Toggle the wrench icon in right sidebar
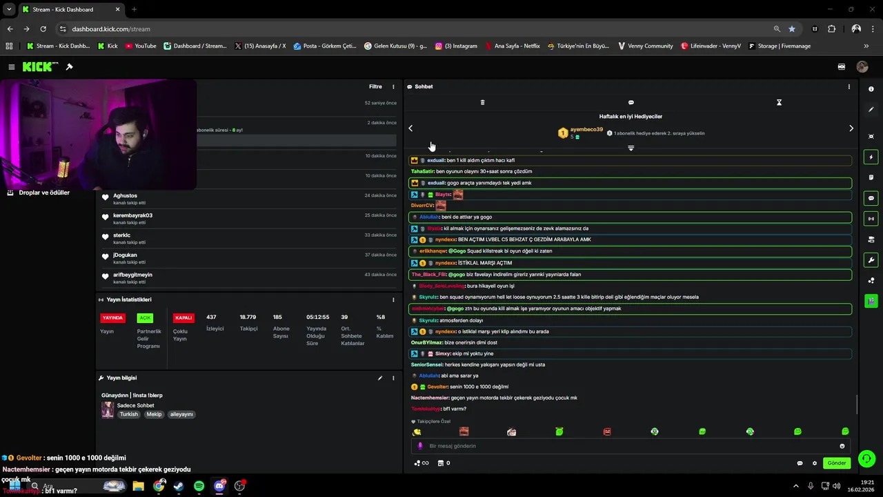 pyautogui.click(x=871, y=260)
